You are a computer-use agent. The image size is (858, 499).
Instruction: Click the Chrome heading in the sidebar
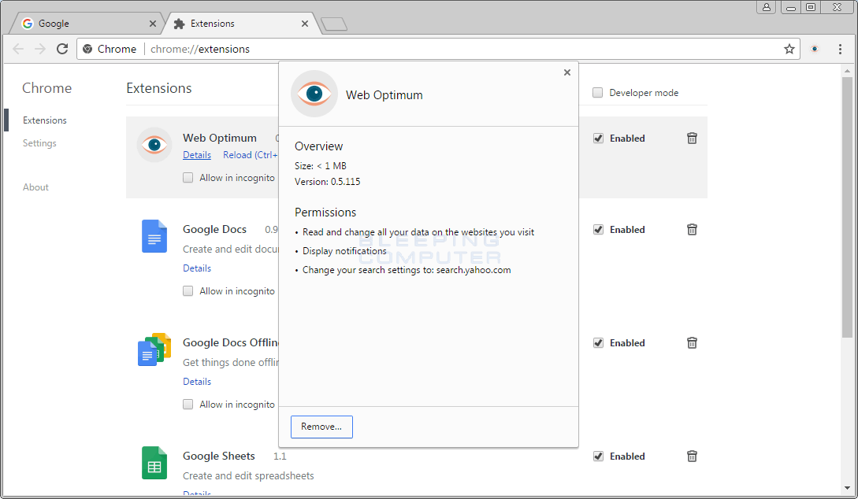pyautogui.click(x=46, y=88)
